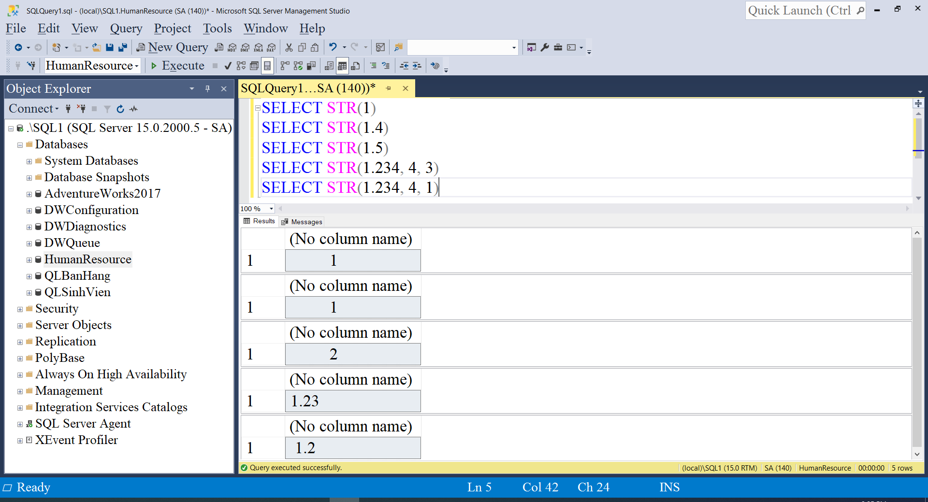
Task: Click the results pane vertical scrollbar
Action: tap(917, 343)
